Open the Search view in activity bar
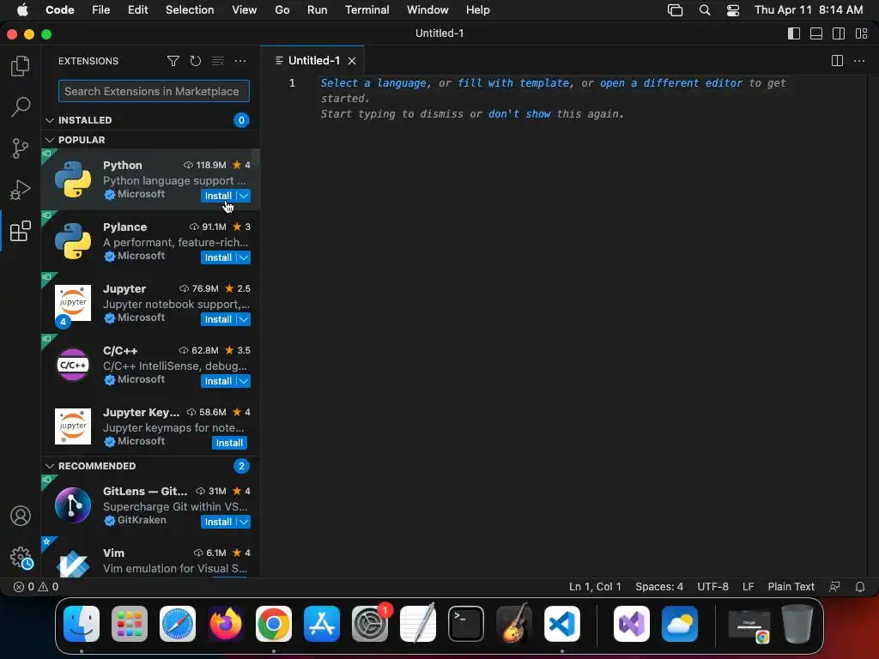 tap(21, 107)
